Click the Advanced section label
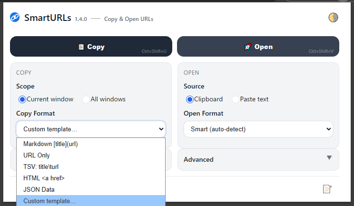 point(198,159)
